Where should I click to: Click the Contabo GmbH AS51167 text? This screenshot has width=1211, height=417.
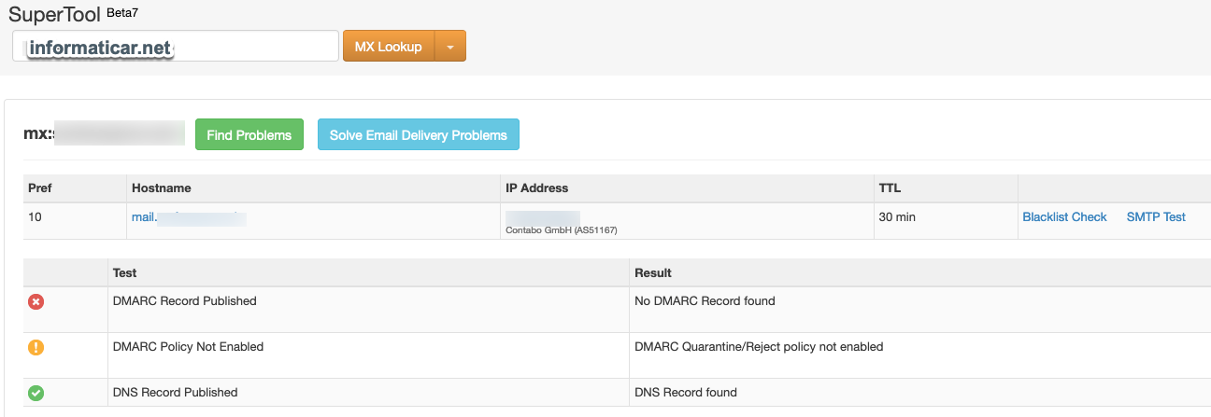[x=562, y=229]
